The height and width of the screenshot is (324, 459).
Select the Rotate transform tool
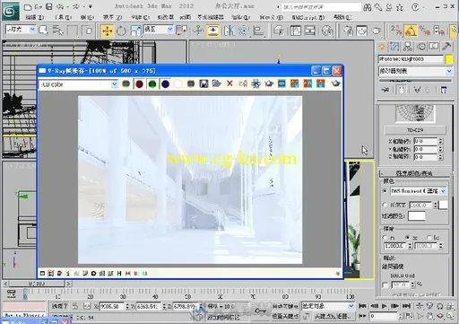tap(121, 31)
